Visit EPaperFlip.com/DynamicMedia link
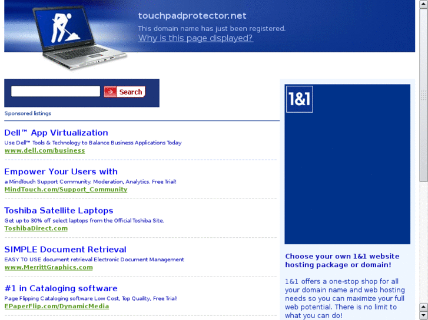The width and height of the screenshot is (428, 320). tap(57, 306)
